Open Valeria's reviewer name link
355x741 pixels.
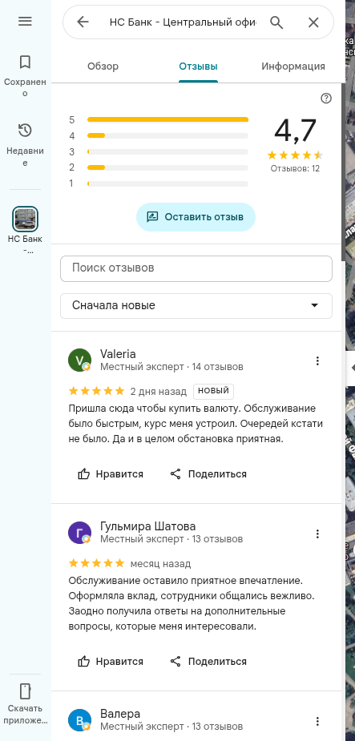(118, 354)
